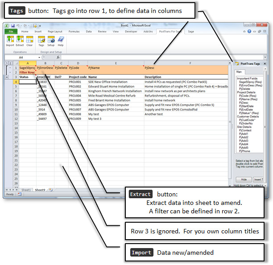Open the Name Box dropdown arrow
The image size is (273, 265).
[39, 57]
